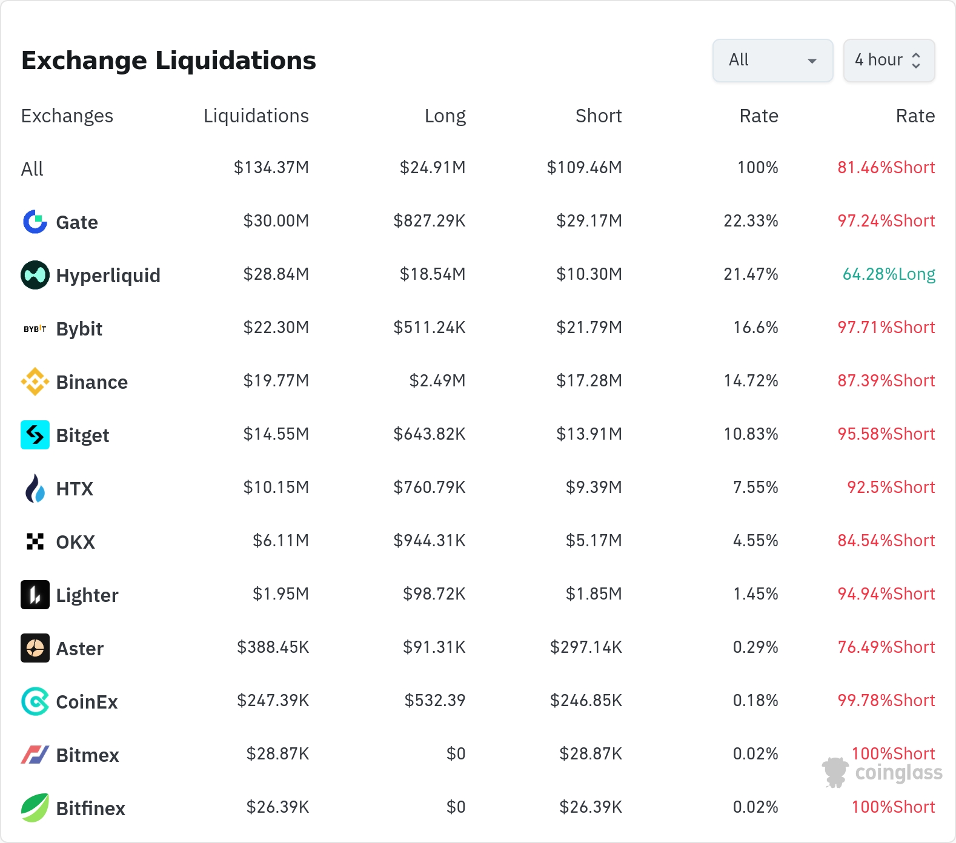Click the Aster logo icon
This screenshot has width=956, height=843.
pos(35,648)
